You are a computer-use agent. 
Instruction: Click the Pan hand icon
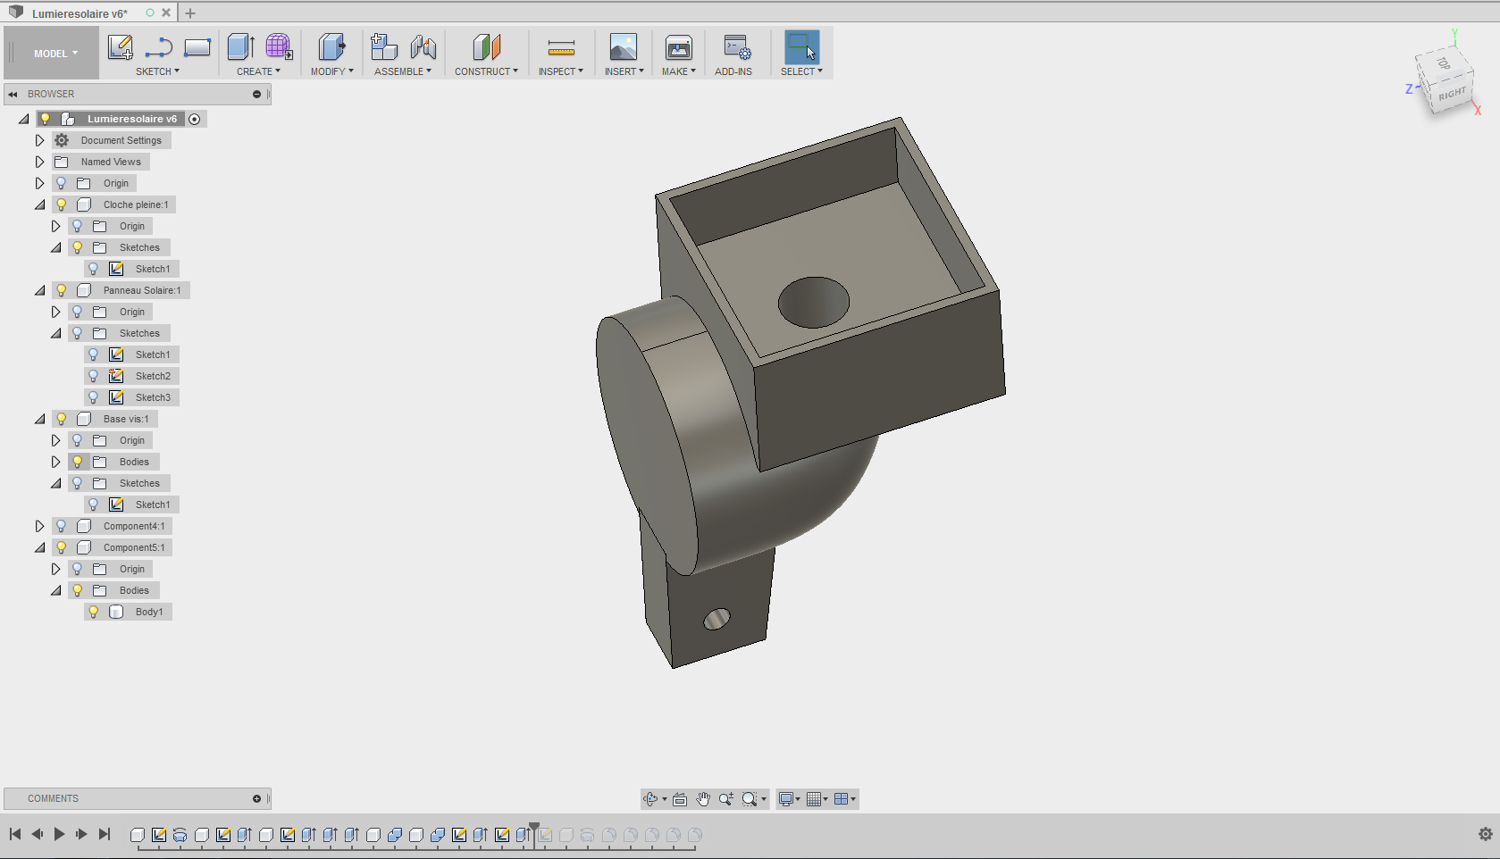point(703,799)
